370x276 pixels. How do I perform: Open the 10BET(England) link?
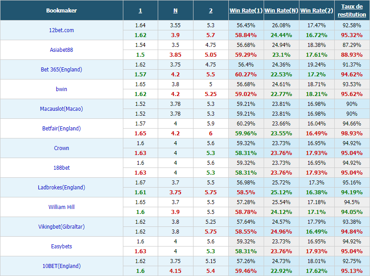(x=61, y=266)
